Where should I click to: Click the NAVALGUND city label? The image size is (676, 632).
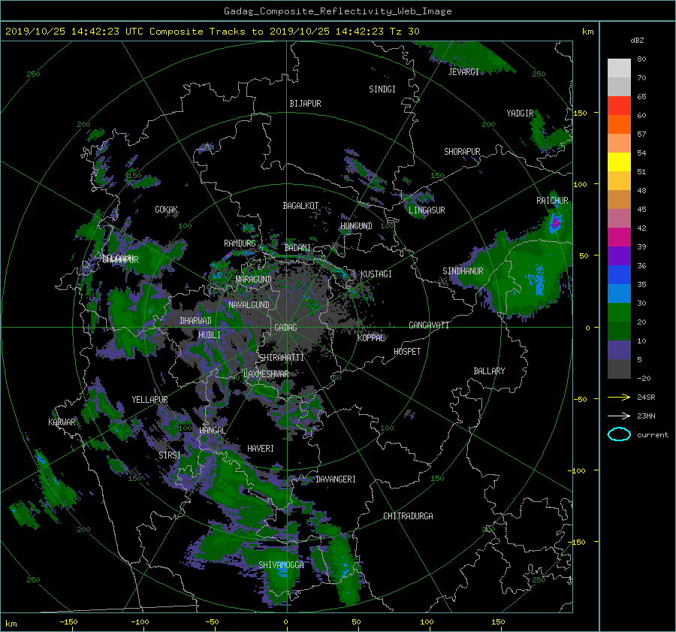(249, 305)
